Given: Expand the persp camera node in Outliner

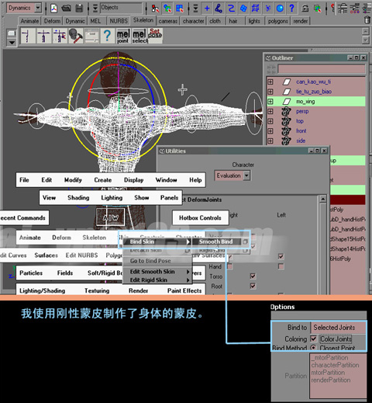Looking at the screenshot, I should (270, 111).
